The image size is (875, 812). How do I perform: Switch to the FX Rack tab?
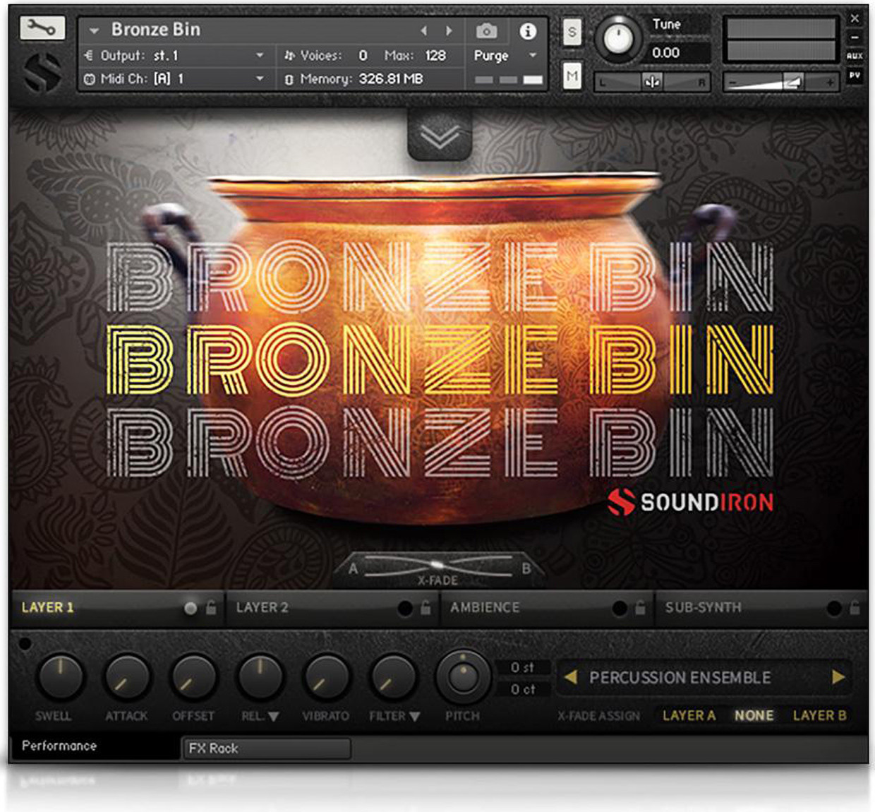pos(267,748)
